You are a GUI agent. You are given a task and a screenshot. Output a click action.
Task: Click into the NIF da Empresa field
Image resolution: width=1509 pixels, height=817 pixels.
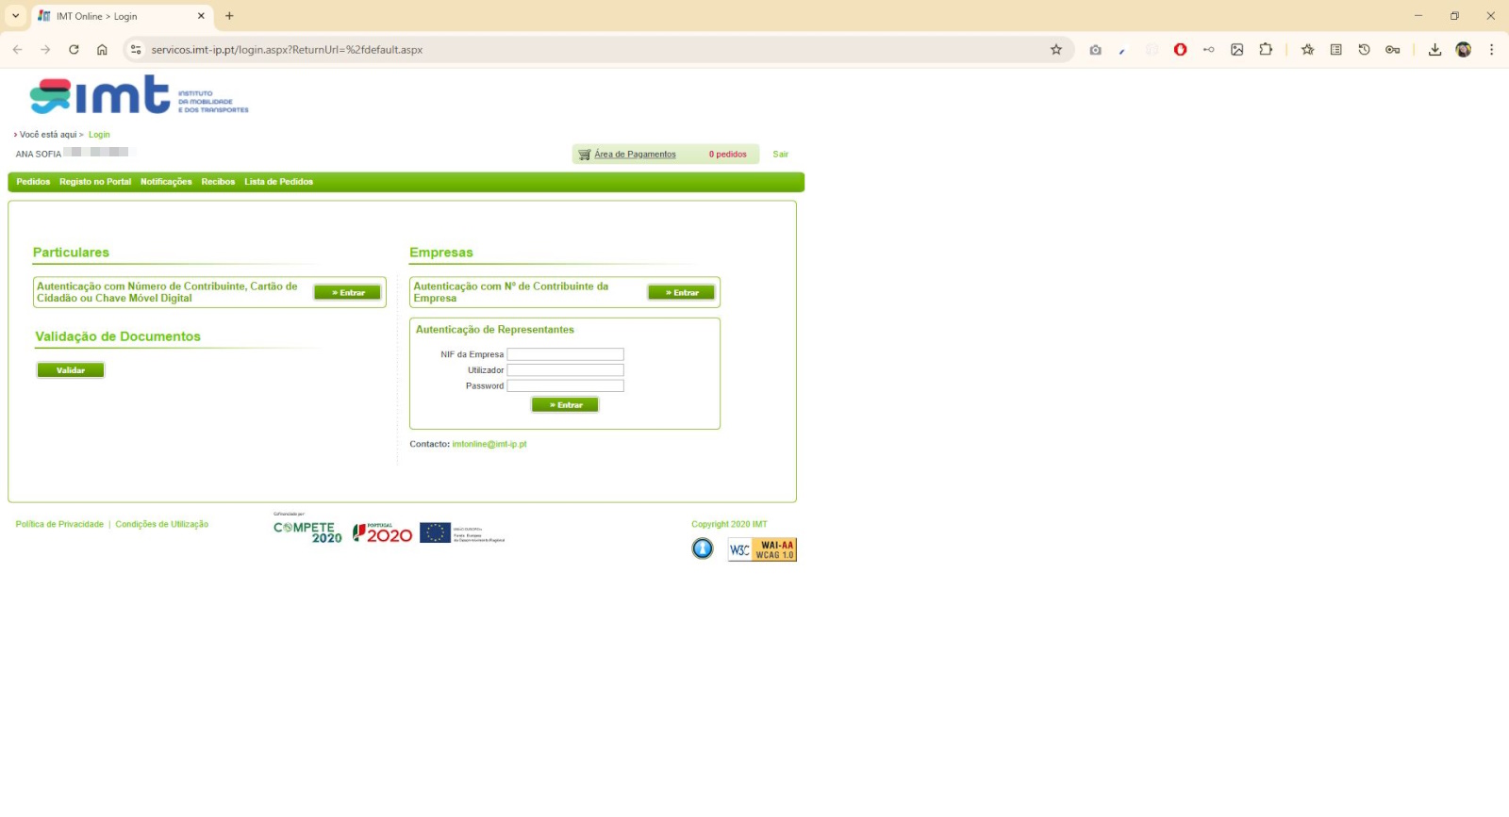tap(565, 354)
